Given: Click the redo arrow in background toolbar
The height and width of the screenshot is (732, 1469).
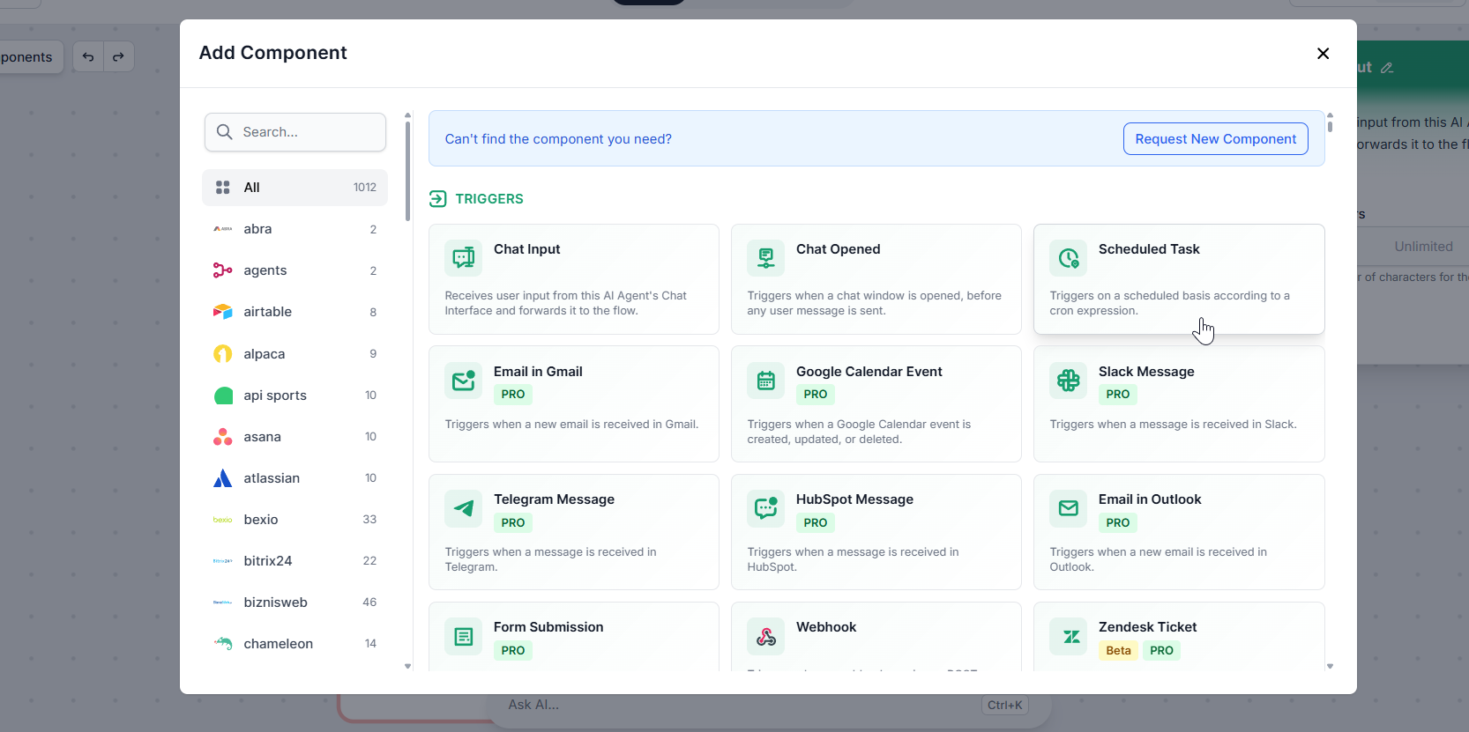Looking at the screenshot, I should pos(118,57).
